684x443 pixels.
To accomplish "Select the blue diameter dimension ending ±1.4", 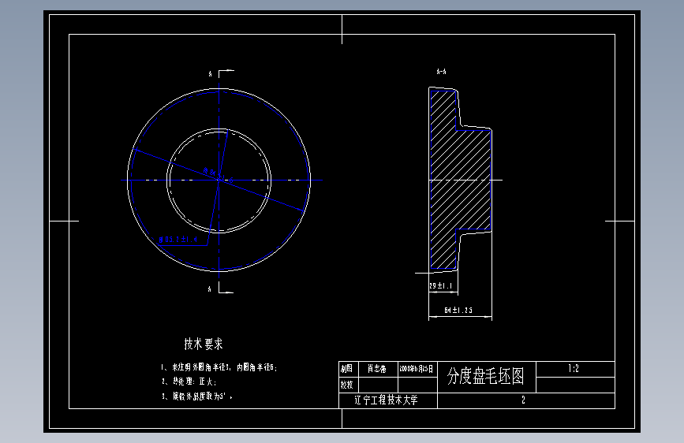I will pos(178,240).
